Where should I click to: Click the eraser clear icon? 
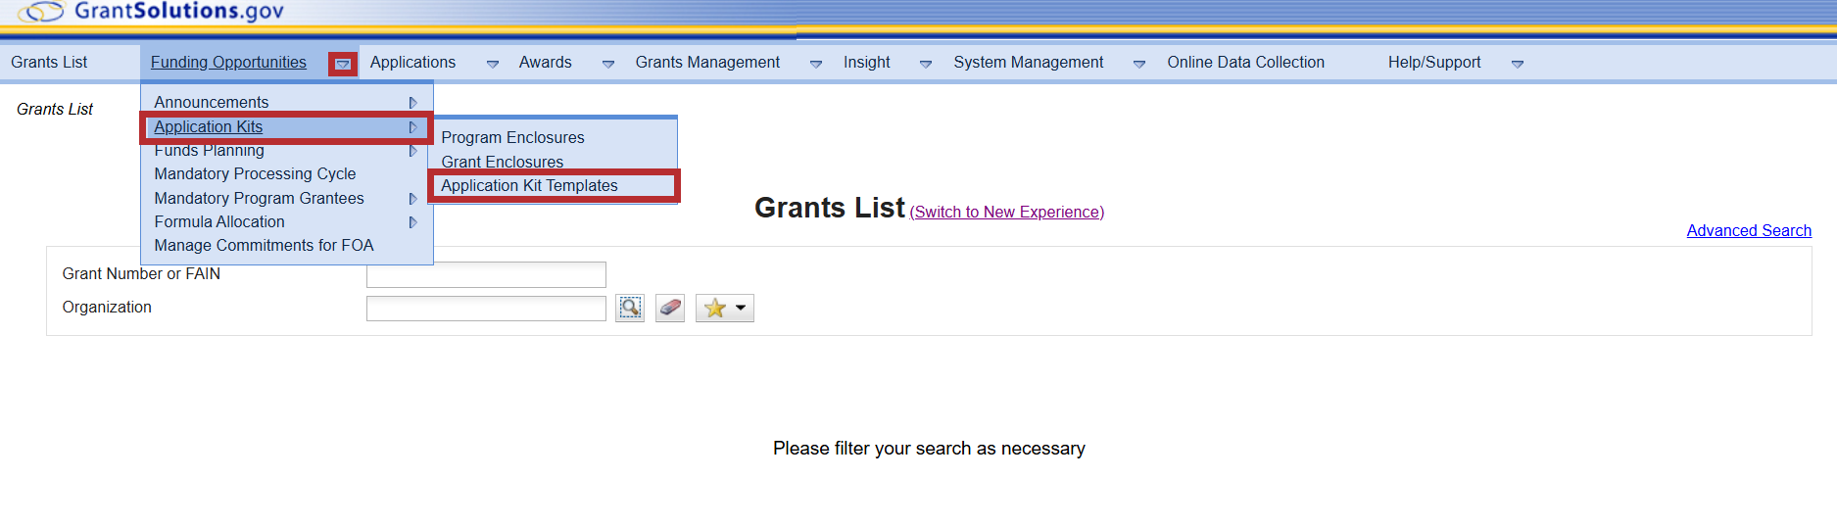click(670, 308)
